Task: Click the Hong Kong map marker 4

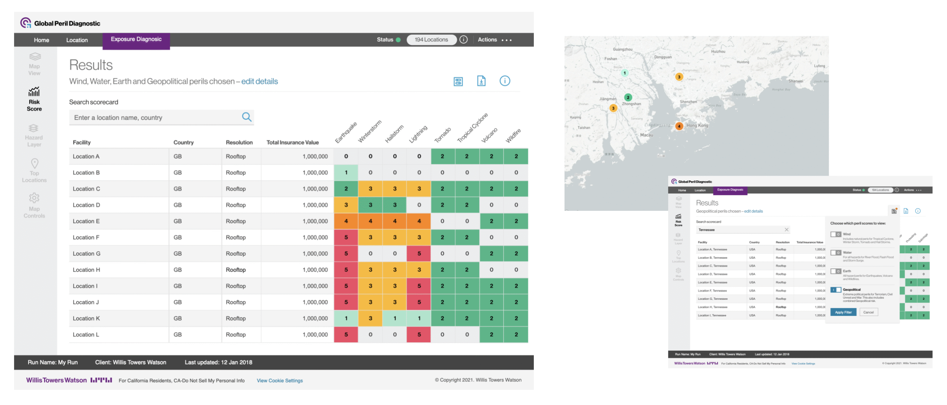Action: pos(679,126)
